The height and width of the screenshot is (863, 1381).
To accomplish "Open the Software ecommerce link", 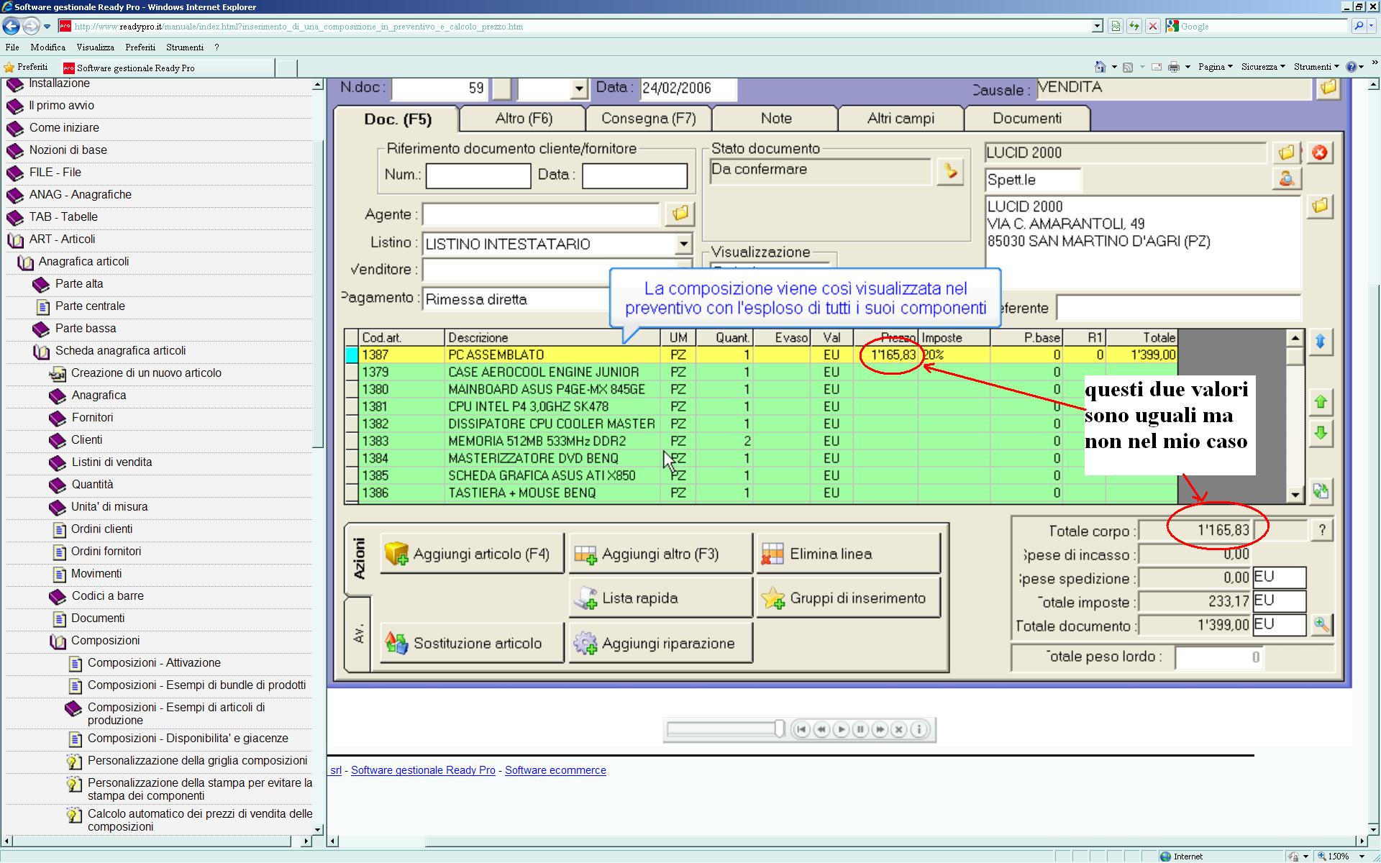I will [x=555, y=770].
